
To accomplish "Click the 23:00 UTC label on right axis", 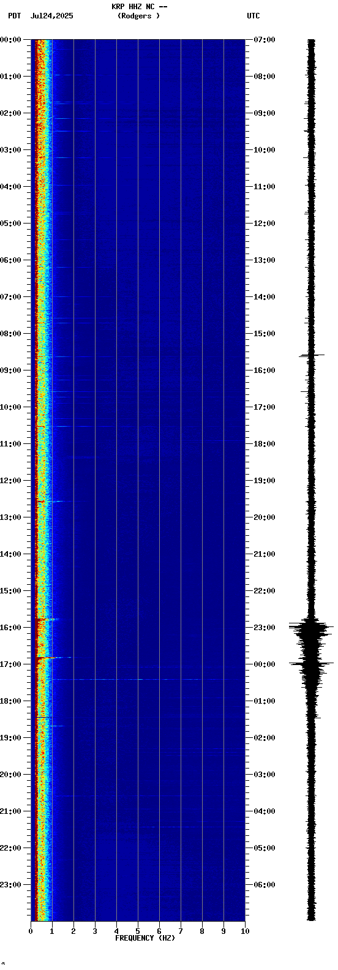I will point(265,628).
